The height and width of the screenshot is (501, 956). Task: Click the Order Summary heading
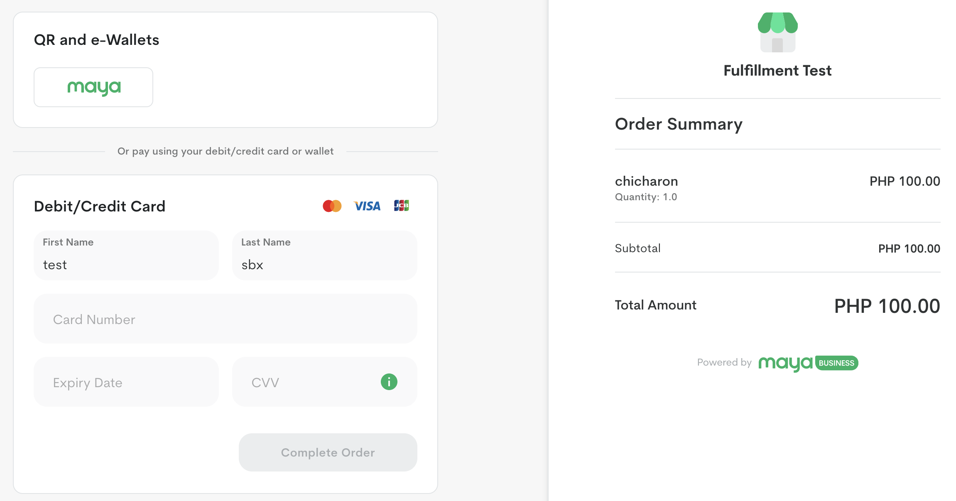[x=679, y=124]
